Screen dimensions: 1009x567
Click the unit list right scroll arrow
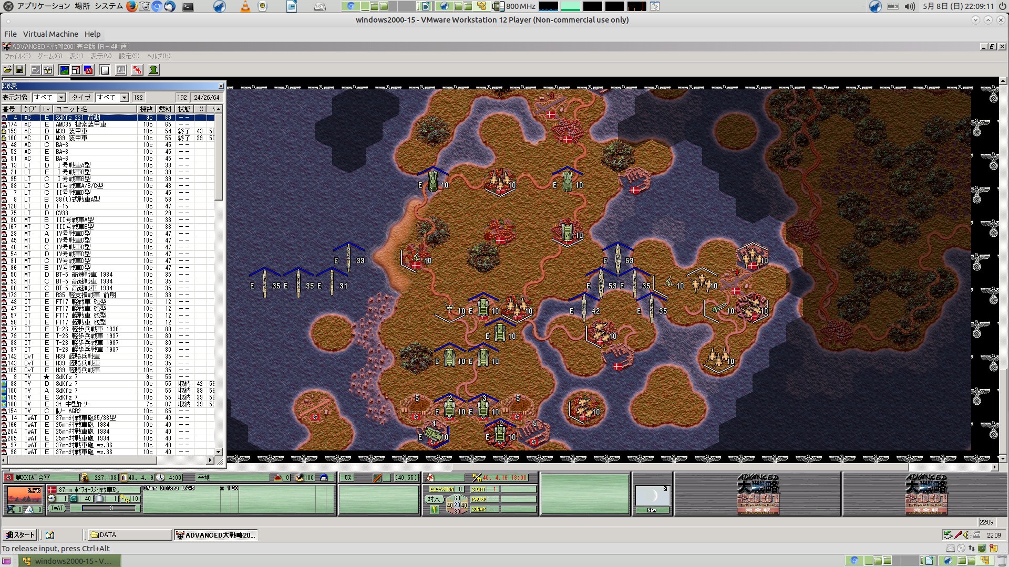point(210,460)
